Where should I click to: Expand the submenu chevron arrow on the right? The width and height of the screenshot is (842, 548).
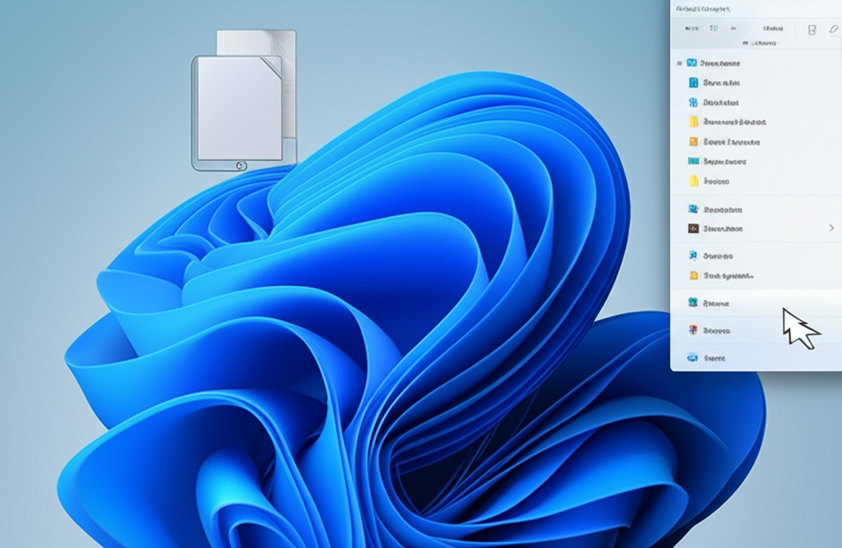click(x=831, y=228)
